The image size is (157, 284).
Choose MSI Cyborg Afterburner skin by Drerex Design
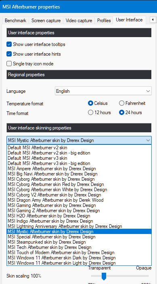click(x=79, y=179)
